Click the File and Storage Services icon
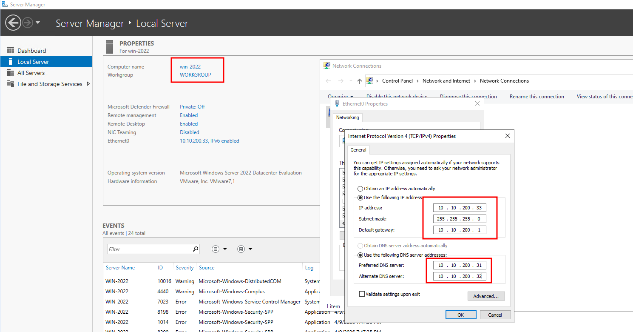Screen dimensions: 633x332 11,84
